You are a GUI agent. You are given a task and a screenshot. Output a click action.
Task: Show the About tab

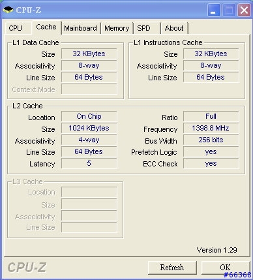click(174, 28)
